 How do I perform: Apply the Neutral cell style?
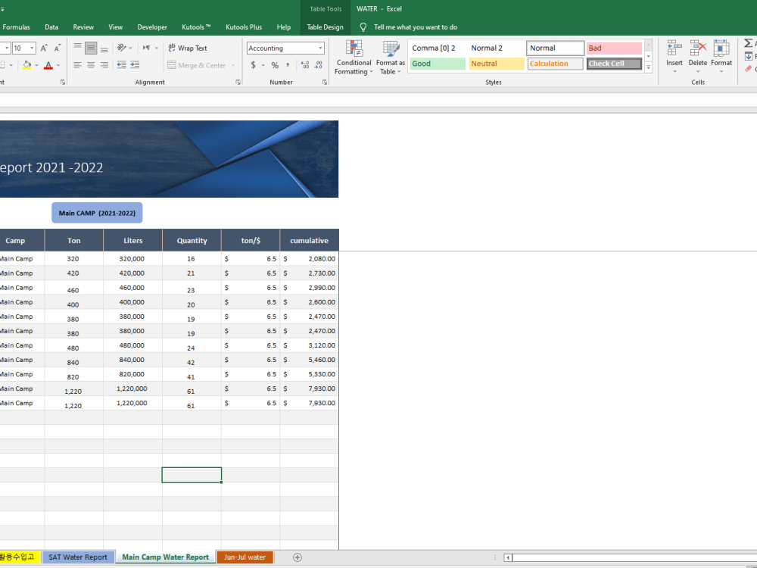[497, 64]
